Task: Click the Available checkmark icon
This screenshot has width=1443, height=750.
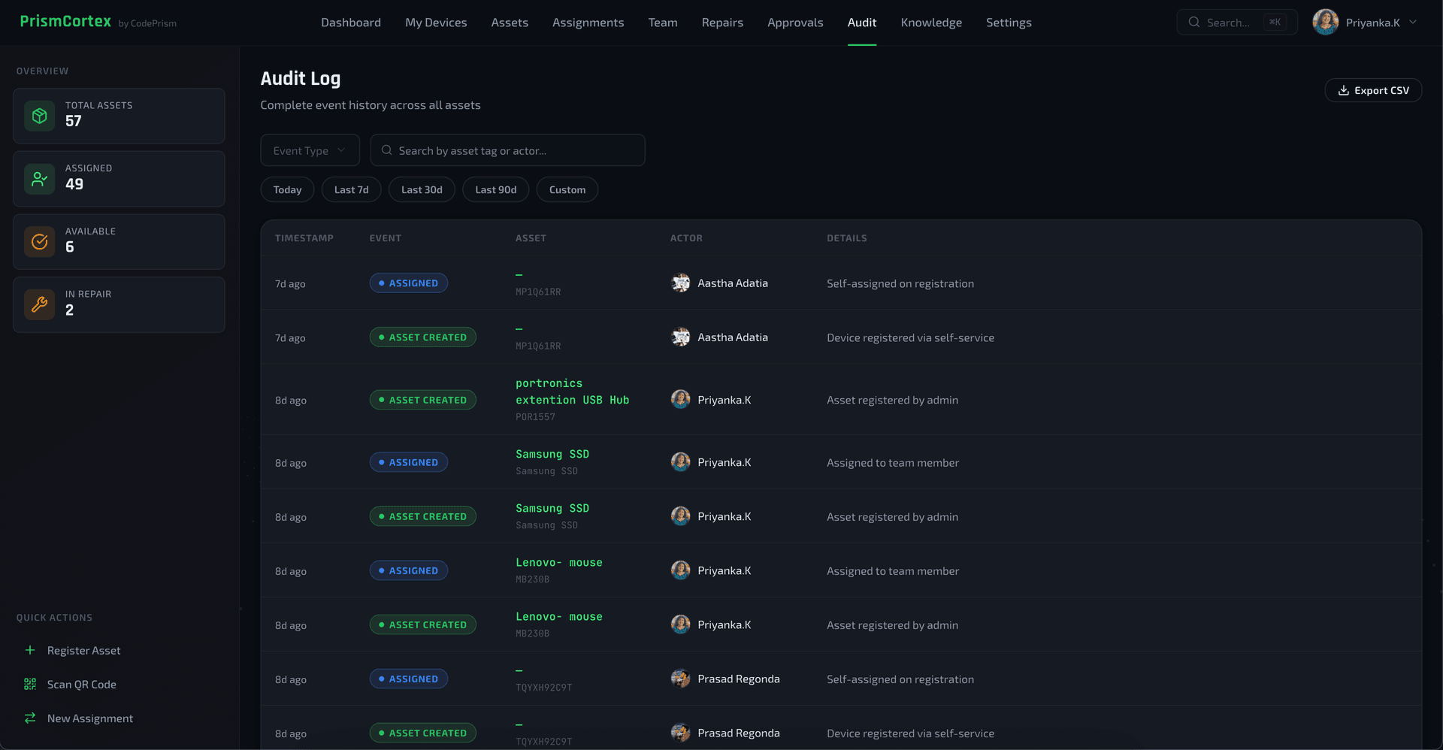Action: (x=40, y=242)
